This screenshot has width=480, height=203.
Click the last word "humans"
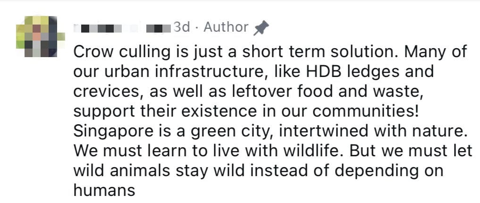click(x=104, y=189)
